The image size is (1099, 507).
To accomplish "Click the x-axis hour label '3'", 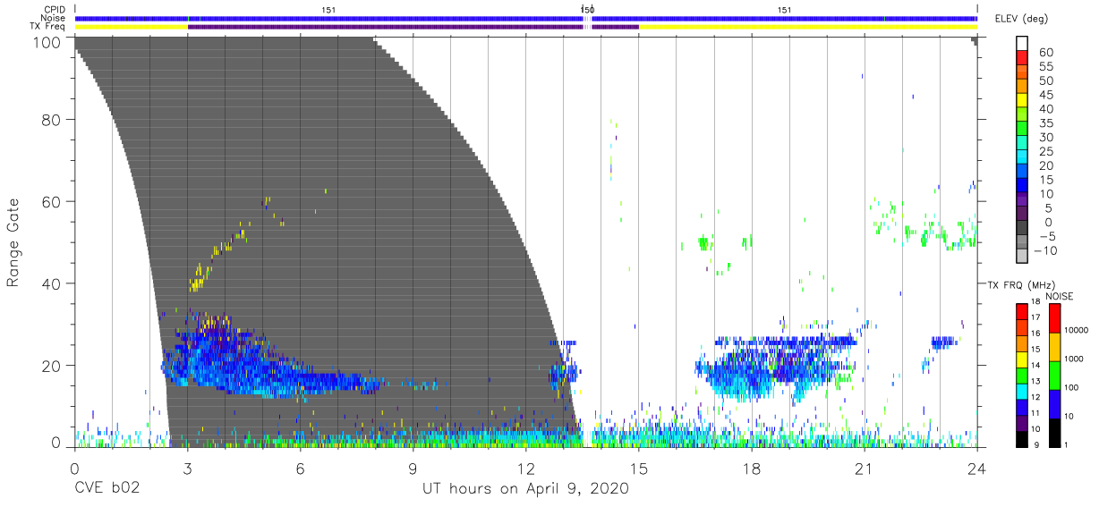I will pos(187,468).
